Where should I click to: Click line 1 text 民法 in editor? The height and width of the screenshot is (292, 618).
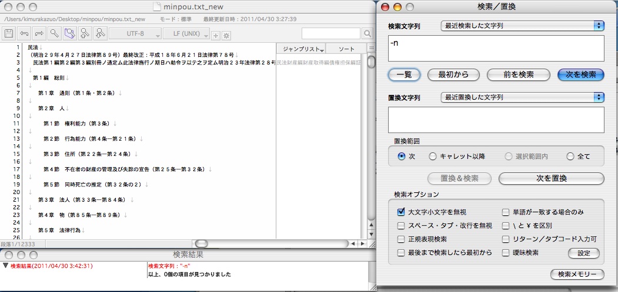pos(33,47)
